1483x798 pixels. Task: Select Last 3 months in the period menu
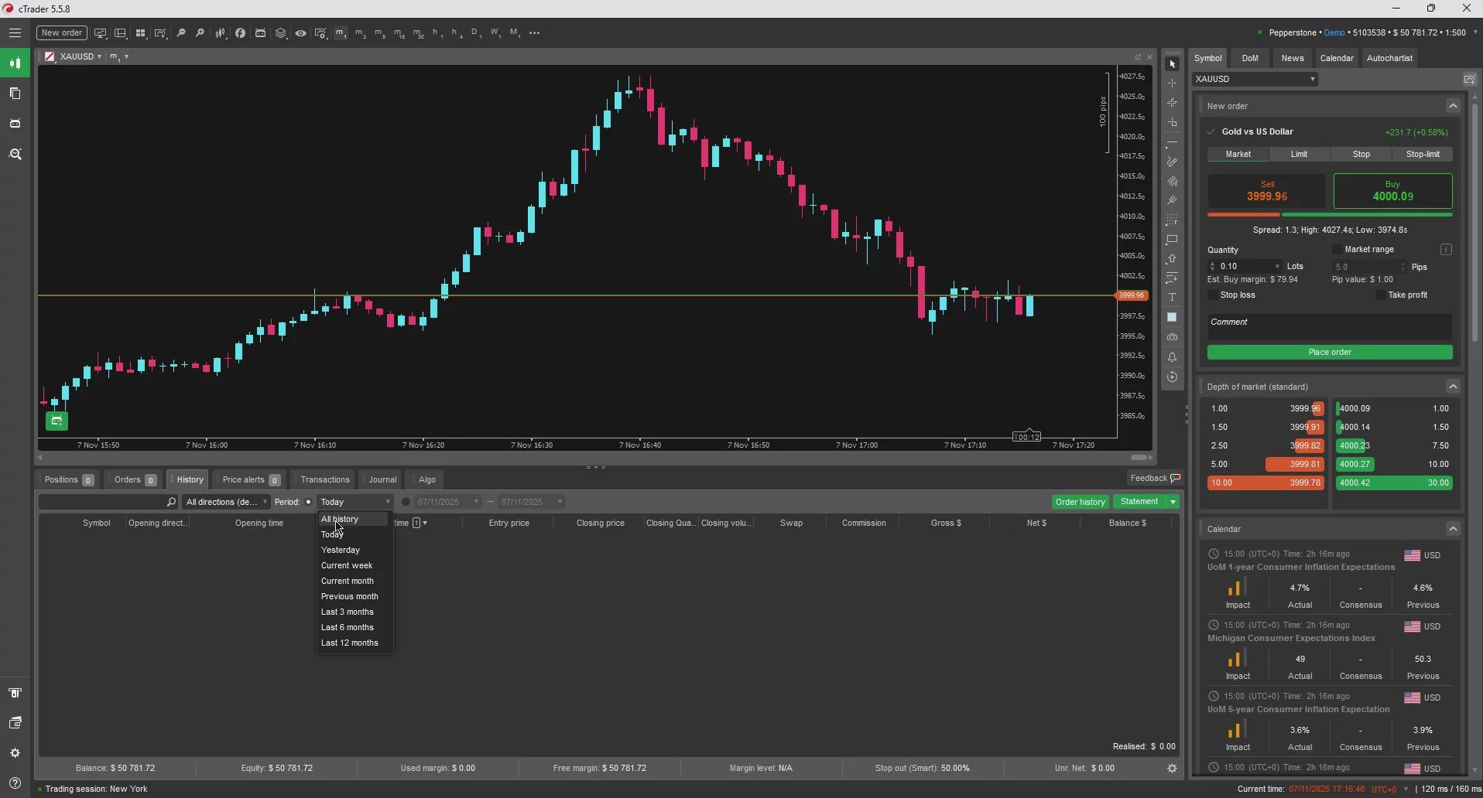(x=347, y=612)
